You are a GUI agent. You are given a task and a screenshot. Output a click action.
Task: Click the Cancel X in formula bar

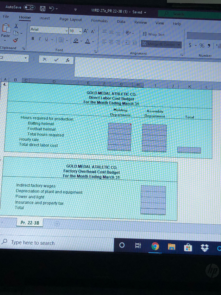44,59
